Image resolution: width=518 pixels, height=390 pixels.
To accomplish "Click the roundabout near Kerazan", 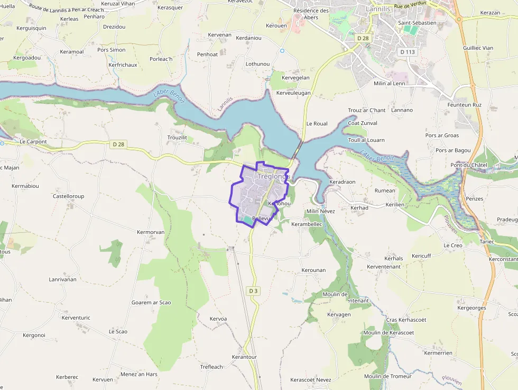I will coord(459,20).
